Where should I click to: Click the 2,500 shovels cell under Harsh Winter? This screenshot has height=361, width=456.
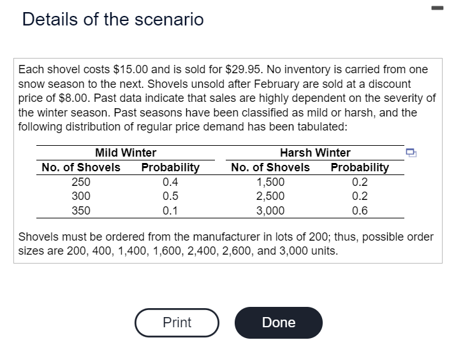270,196
